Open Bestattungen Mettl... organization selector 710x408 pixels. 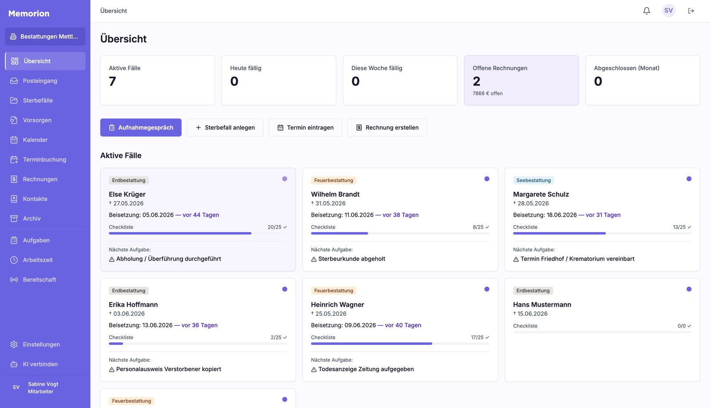(45, 36)
